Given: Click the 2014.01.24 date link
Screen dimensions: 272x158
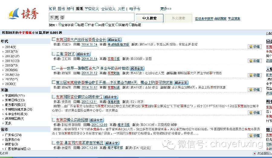Looking at the screenshot, I should pyautogui.click(x=89, y=44).
